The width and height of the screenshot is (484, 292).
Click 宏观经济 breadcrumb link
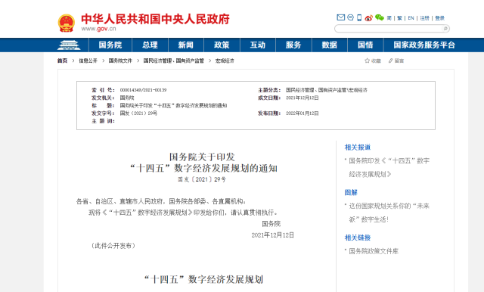[225, 61]
